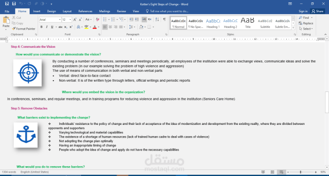This screenshot has height=176, width=329.
Task: Switch to the Layout tab
Action: click(67, 11)
